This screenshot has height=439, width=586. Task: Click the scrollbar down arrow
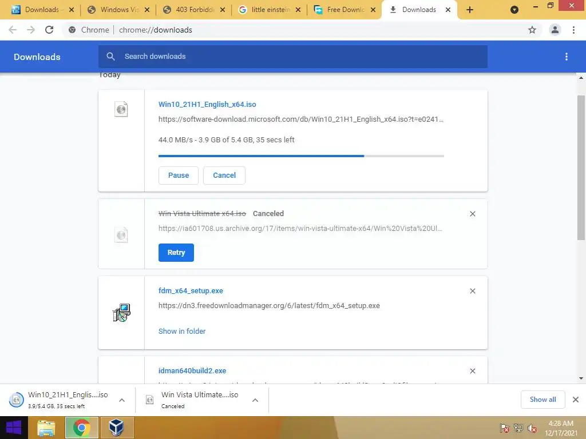click(581, 378)
